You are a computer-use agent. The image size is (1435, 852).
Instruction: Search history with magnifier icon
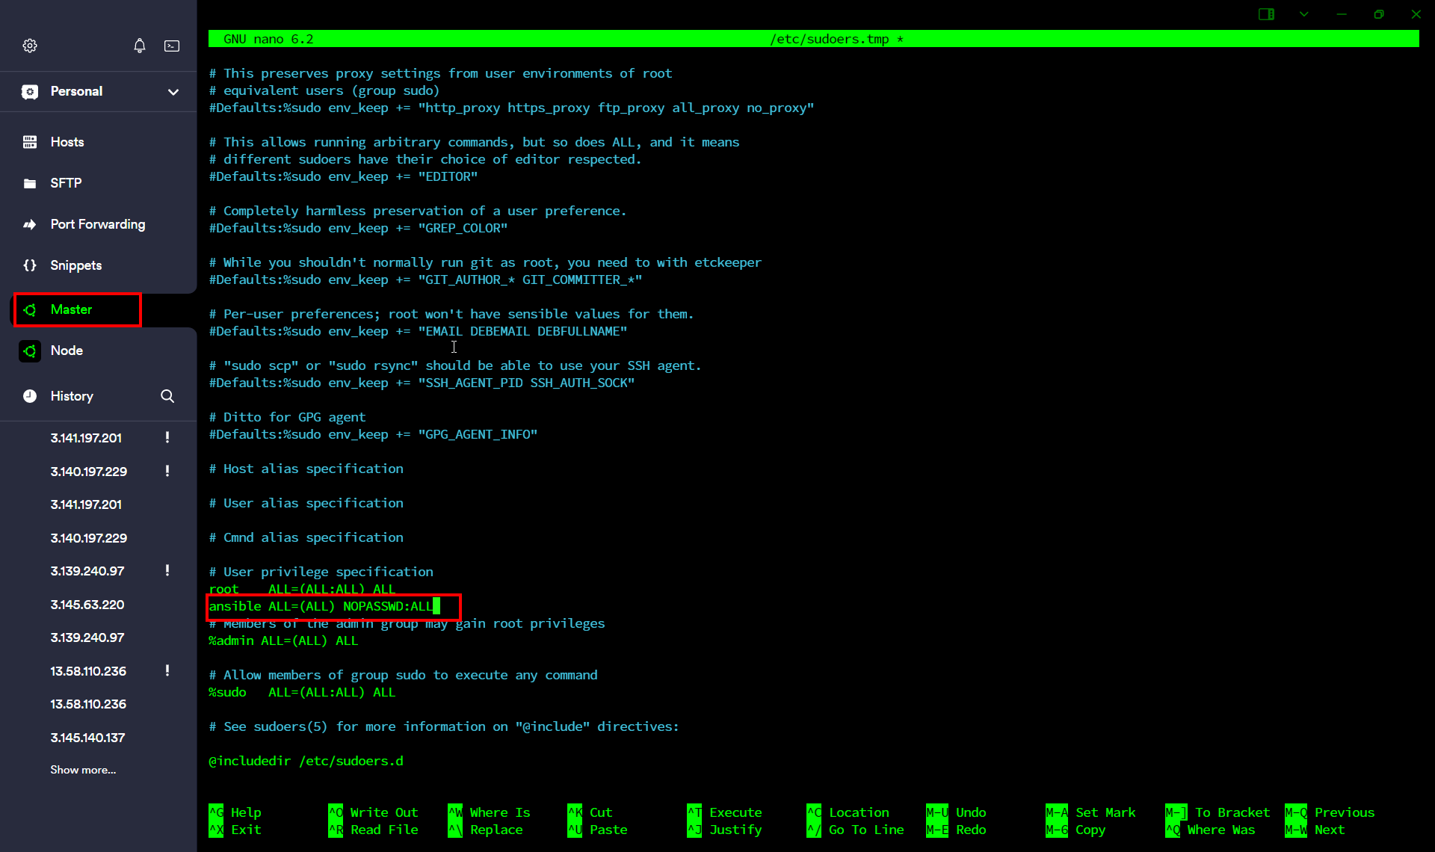167,396
